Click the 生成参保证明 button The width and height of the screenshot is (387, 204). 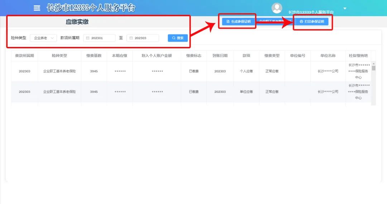(238, 22)
